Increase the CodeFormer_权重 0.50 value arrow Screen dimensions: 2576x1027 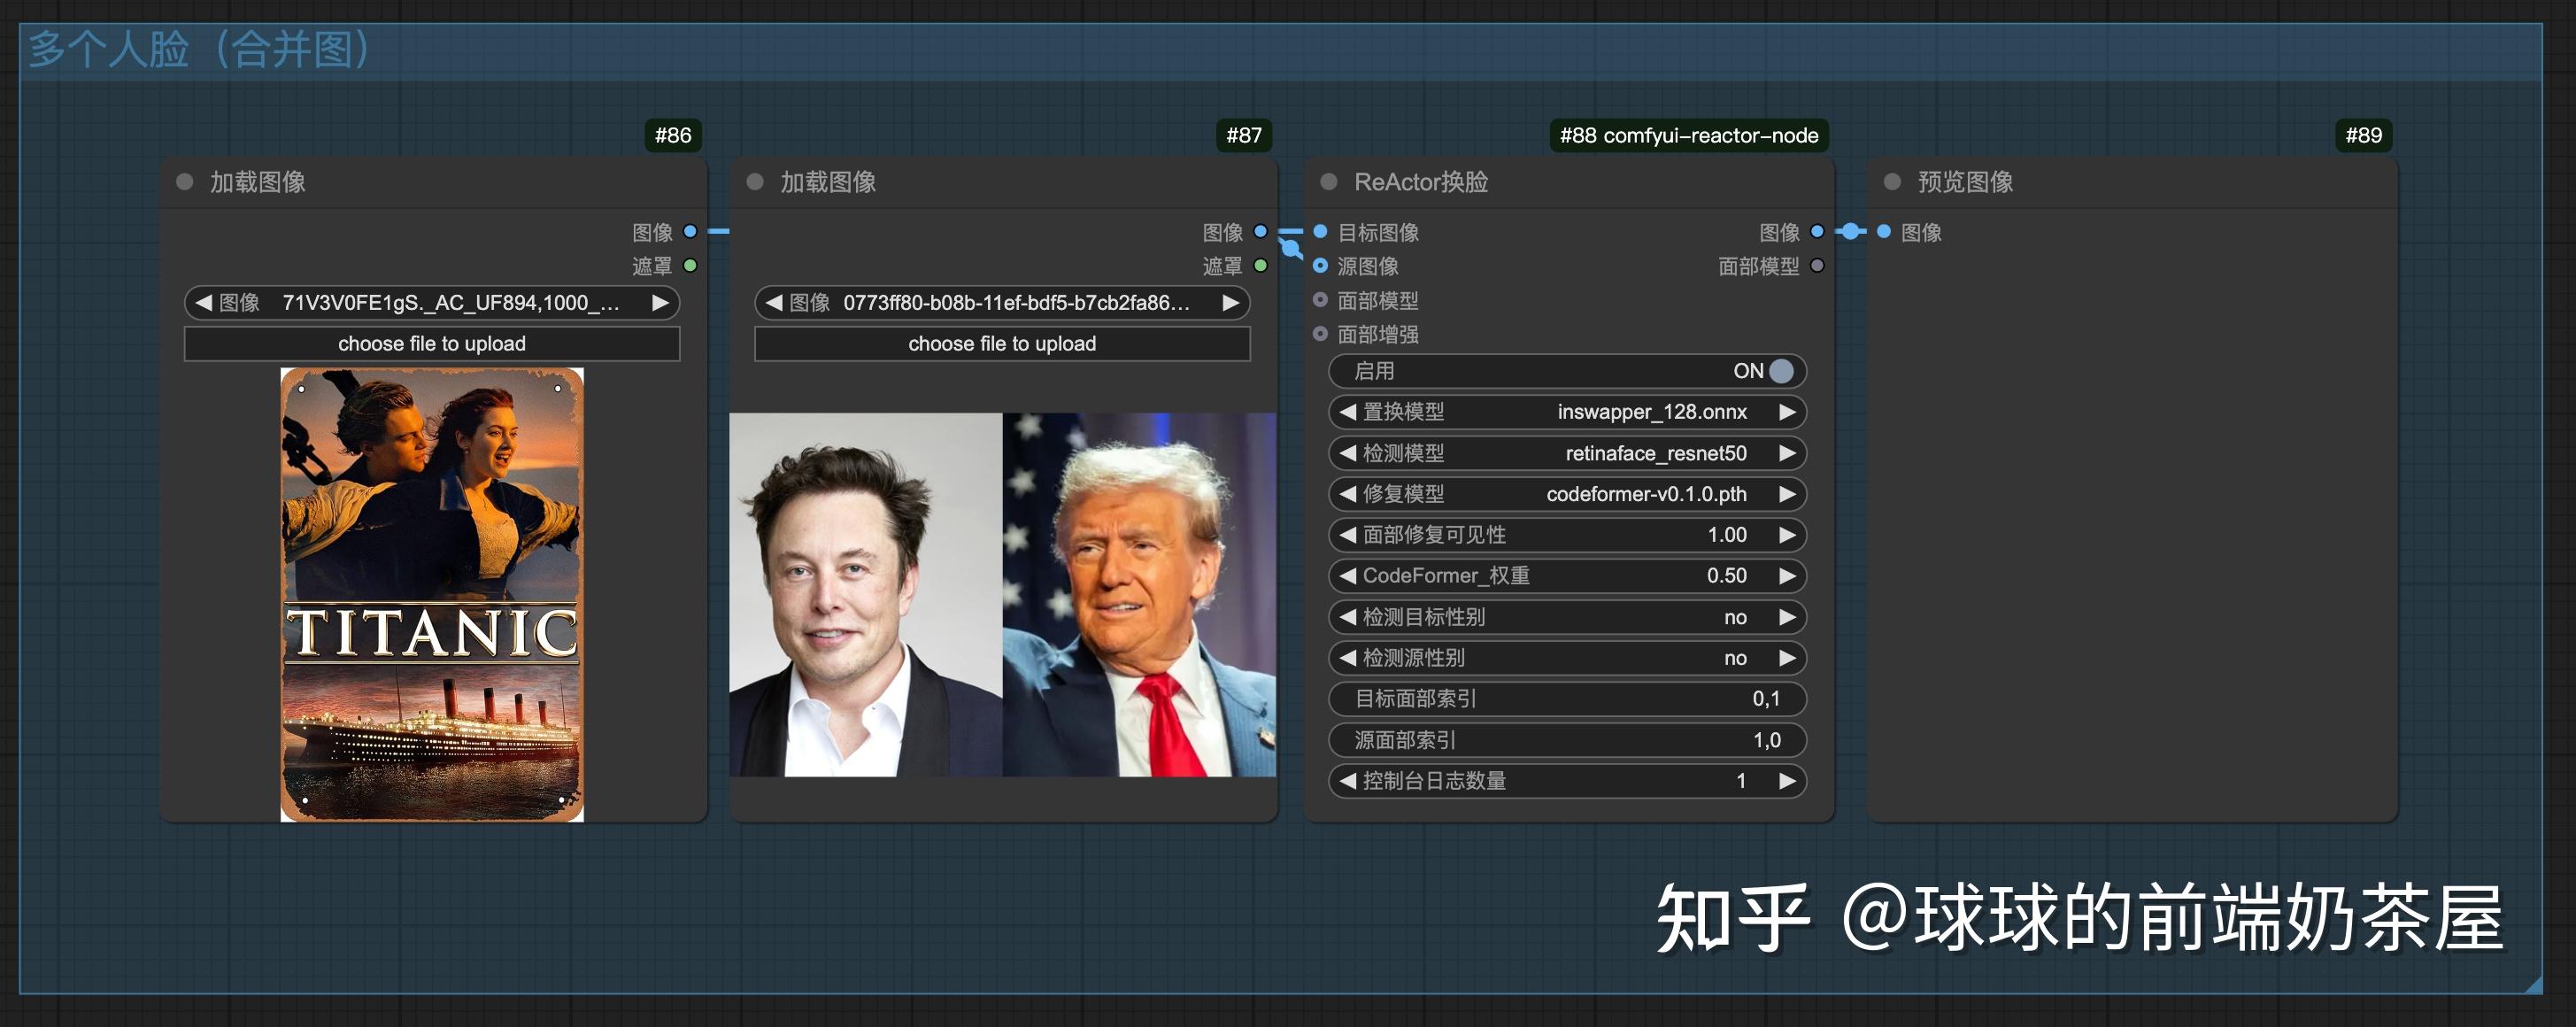click(x=1787, y=576)
